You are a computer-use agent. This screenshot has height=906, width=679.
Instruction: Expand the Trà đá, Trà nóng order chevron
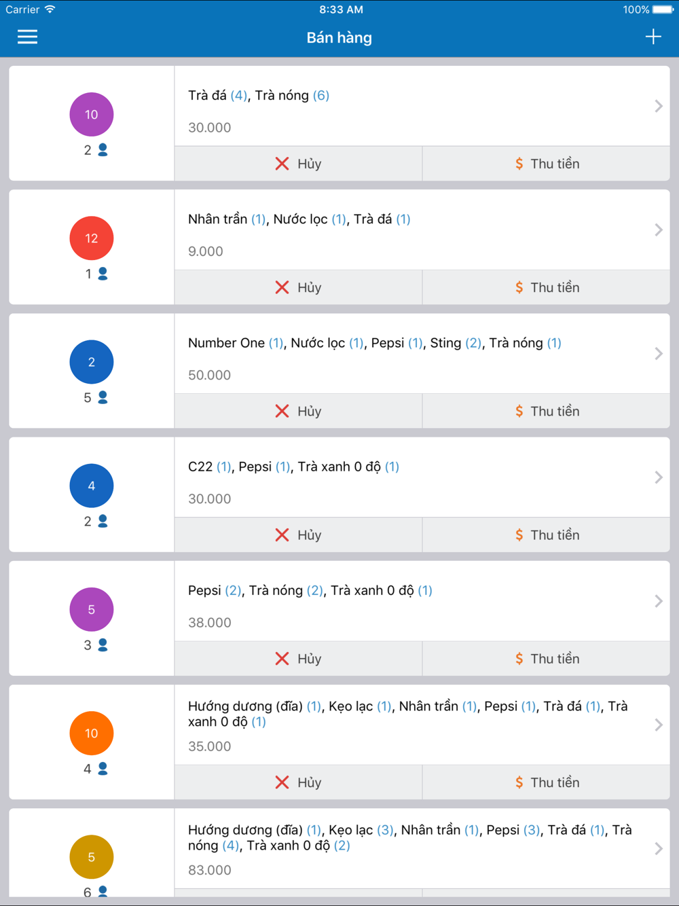pos(658,106)
